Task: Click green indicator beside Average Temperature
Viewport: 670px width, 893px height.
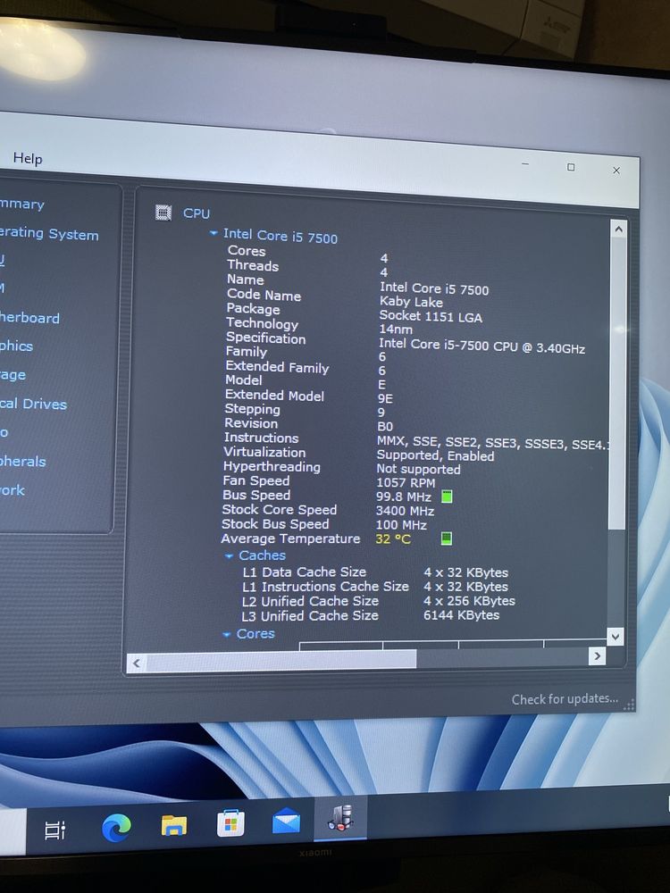Action: tap(447, 538)
